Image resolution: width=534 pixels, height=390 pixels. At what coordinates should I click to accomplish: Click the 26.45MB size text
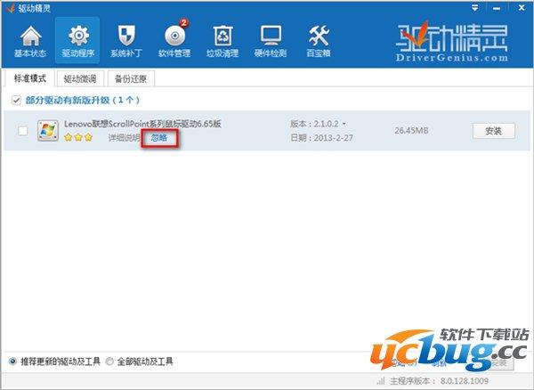pos(411,131)
